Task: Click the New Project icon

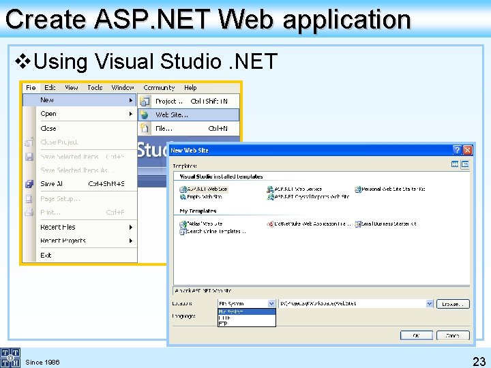Action: pos(145,102)
